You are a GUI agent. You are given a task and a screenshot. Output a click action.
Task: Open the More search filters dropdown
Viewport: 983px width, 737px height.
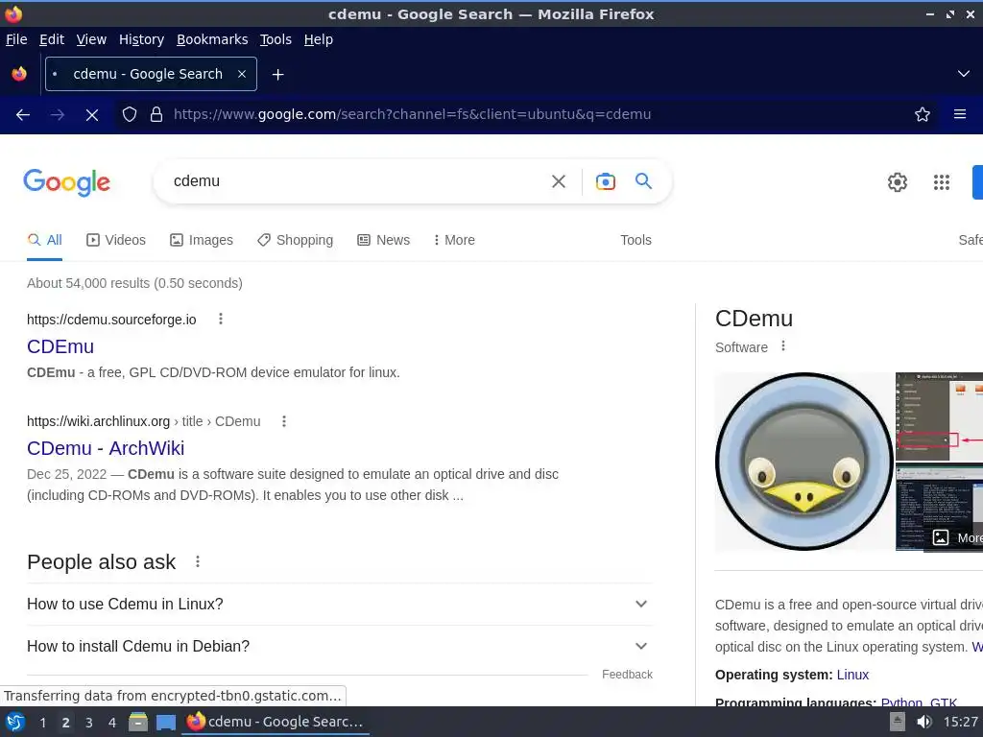[x=454, y=240]
